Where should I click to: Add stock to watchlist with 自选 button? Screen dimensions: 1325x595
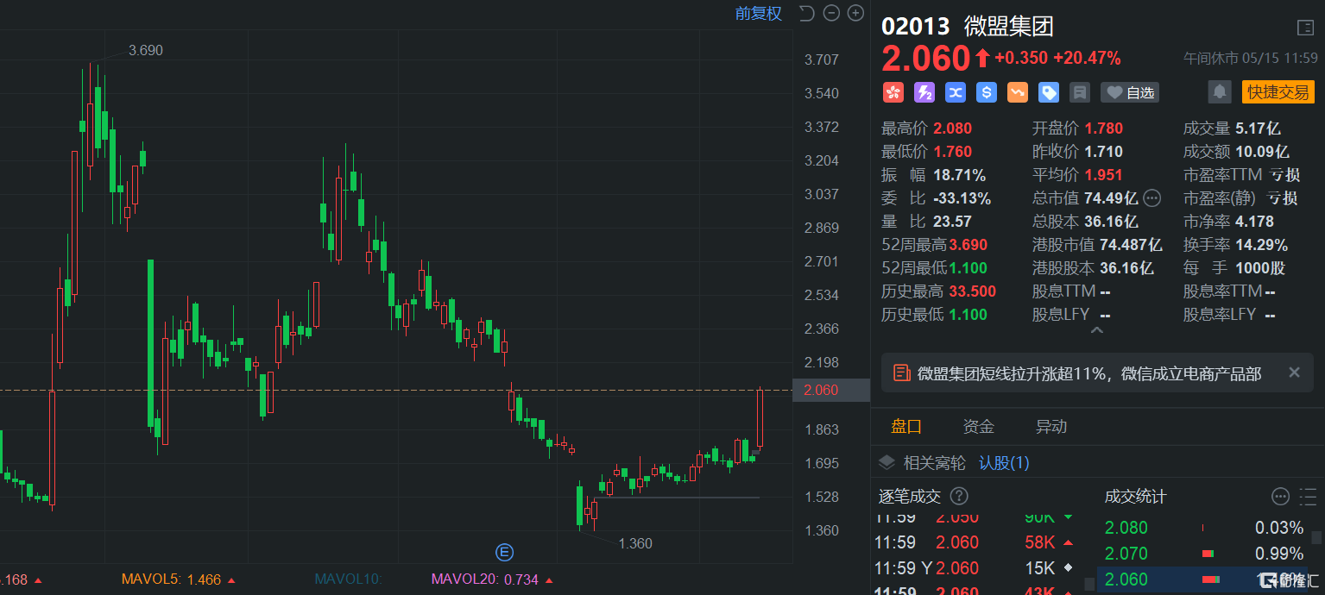pyautogui.click(x=1130, y=92)
